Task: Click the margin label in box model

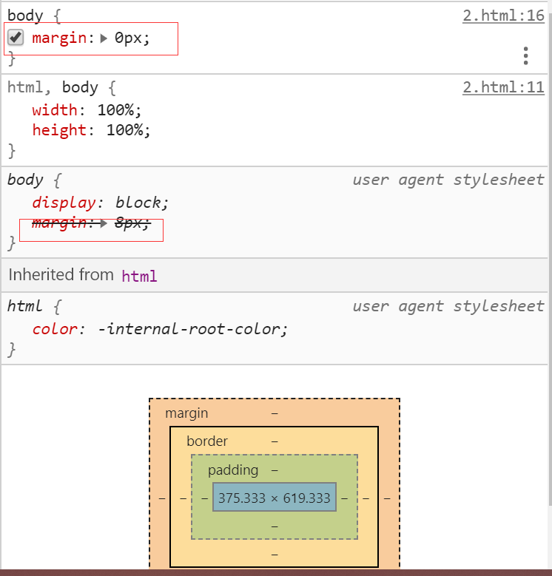Action: click(x=186, y=413)
